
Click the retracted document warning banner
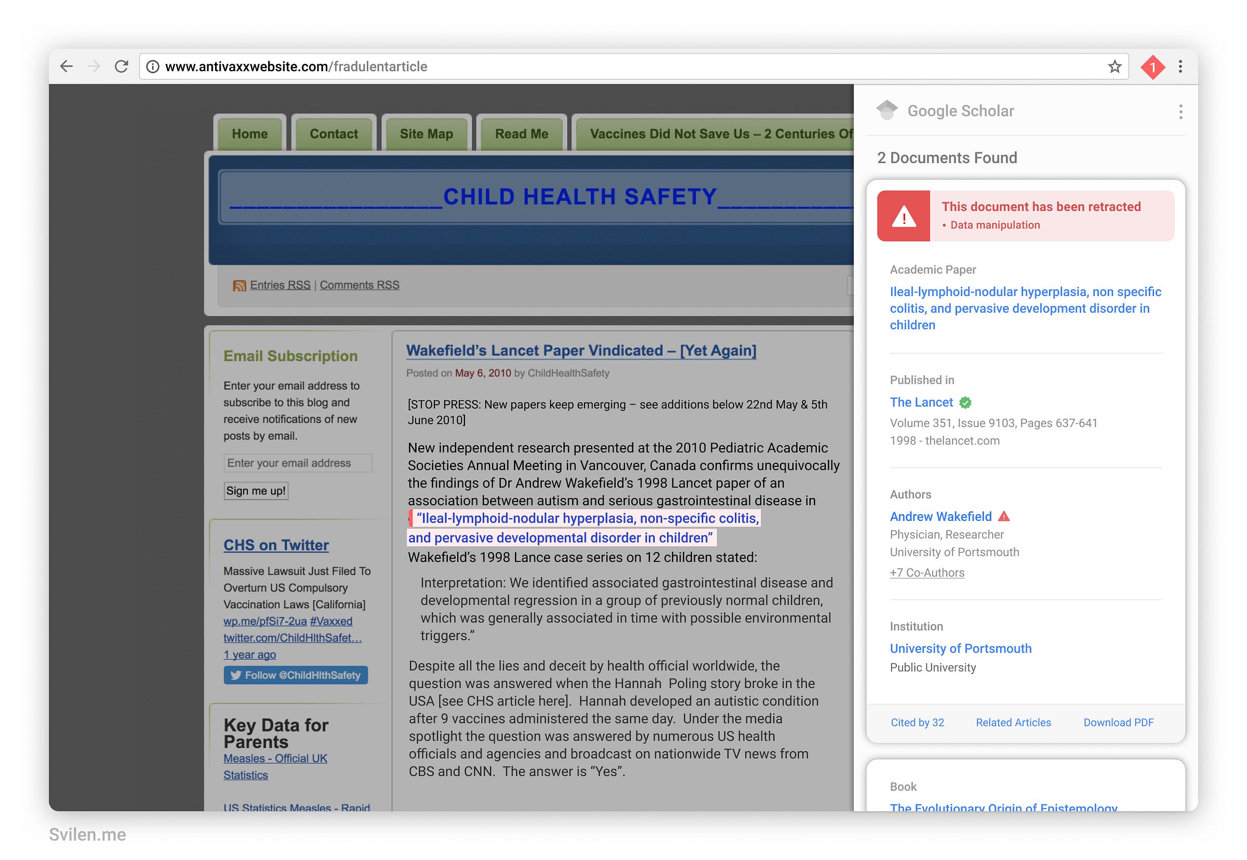1026,216
